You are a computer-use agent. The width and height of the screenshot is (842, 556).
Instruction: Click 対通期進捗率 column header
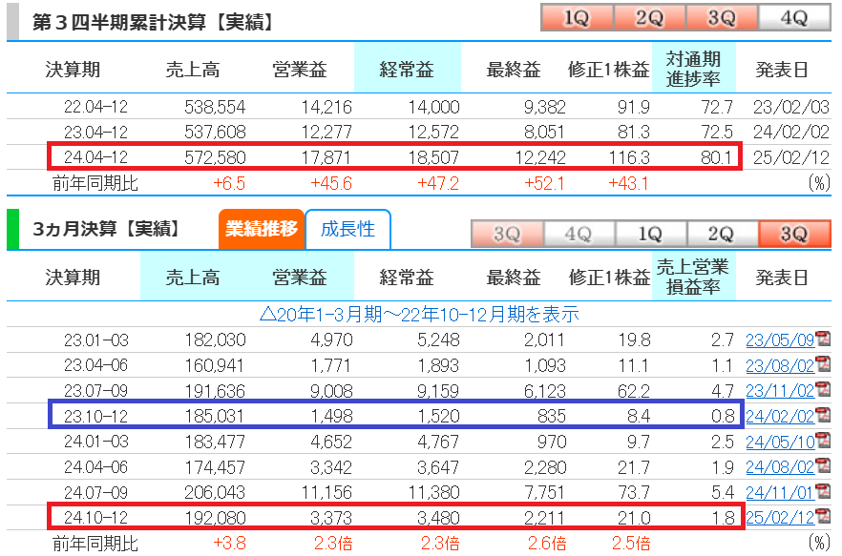click(x=693, y=70)
